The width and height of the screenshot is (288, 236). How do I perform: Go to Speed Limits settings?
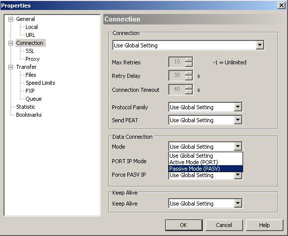tap(40, 83)
